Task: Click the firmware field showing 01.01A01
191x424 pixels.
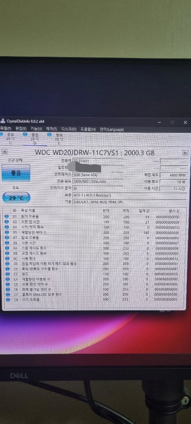Action: click(x=98, y=161)
